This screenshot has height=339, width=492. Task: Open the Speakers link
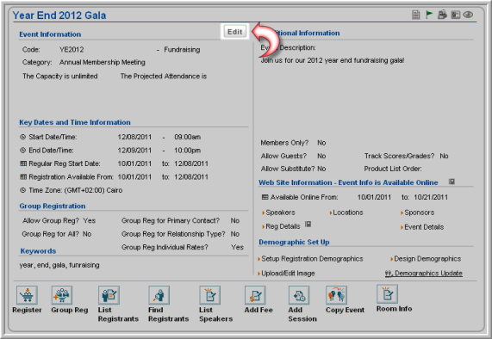280,213
